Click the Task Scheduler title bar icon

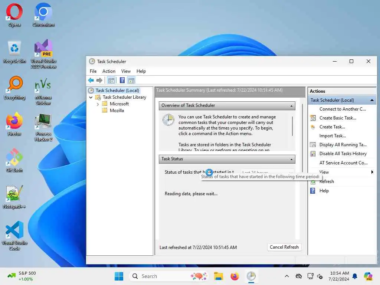92,61
